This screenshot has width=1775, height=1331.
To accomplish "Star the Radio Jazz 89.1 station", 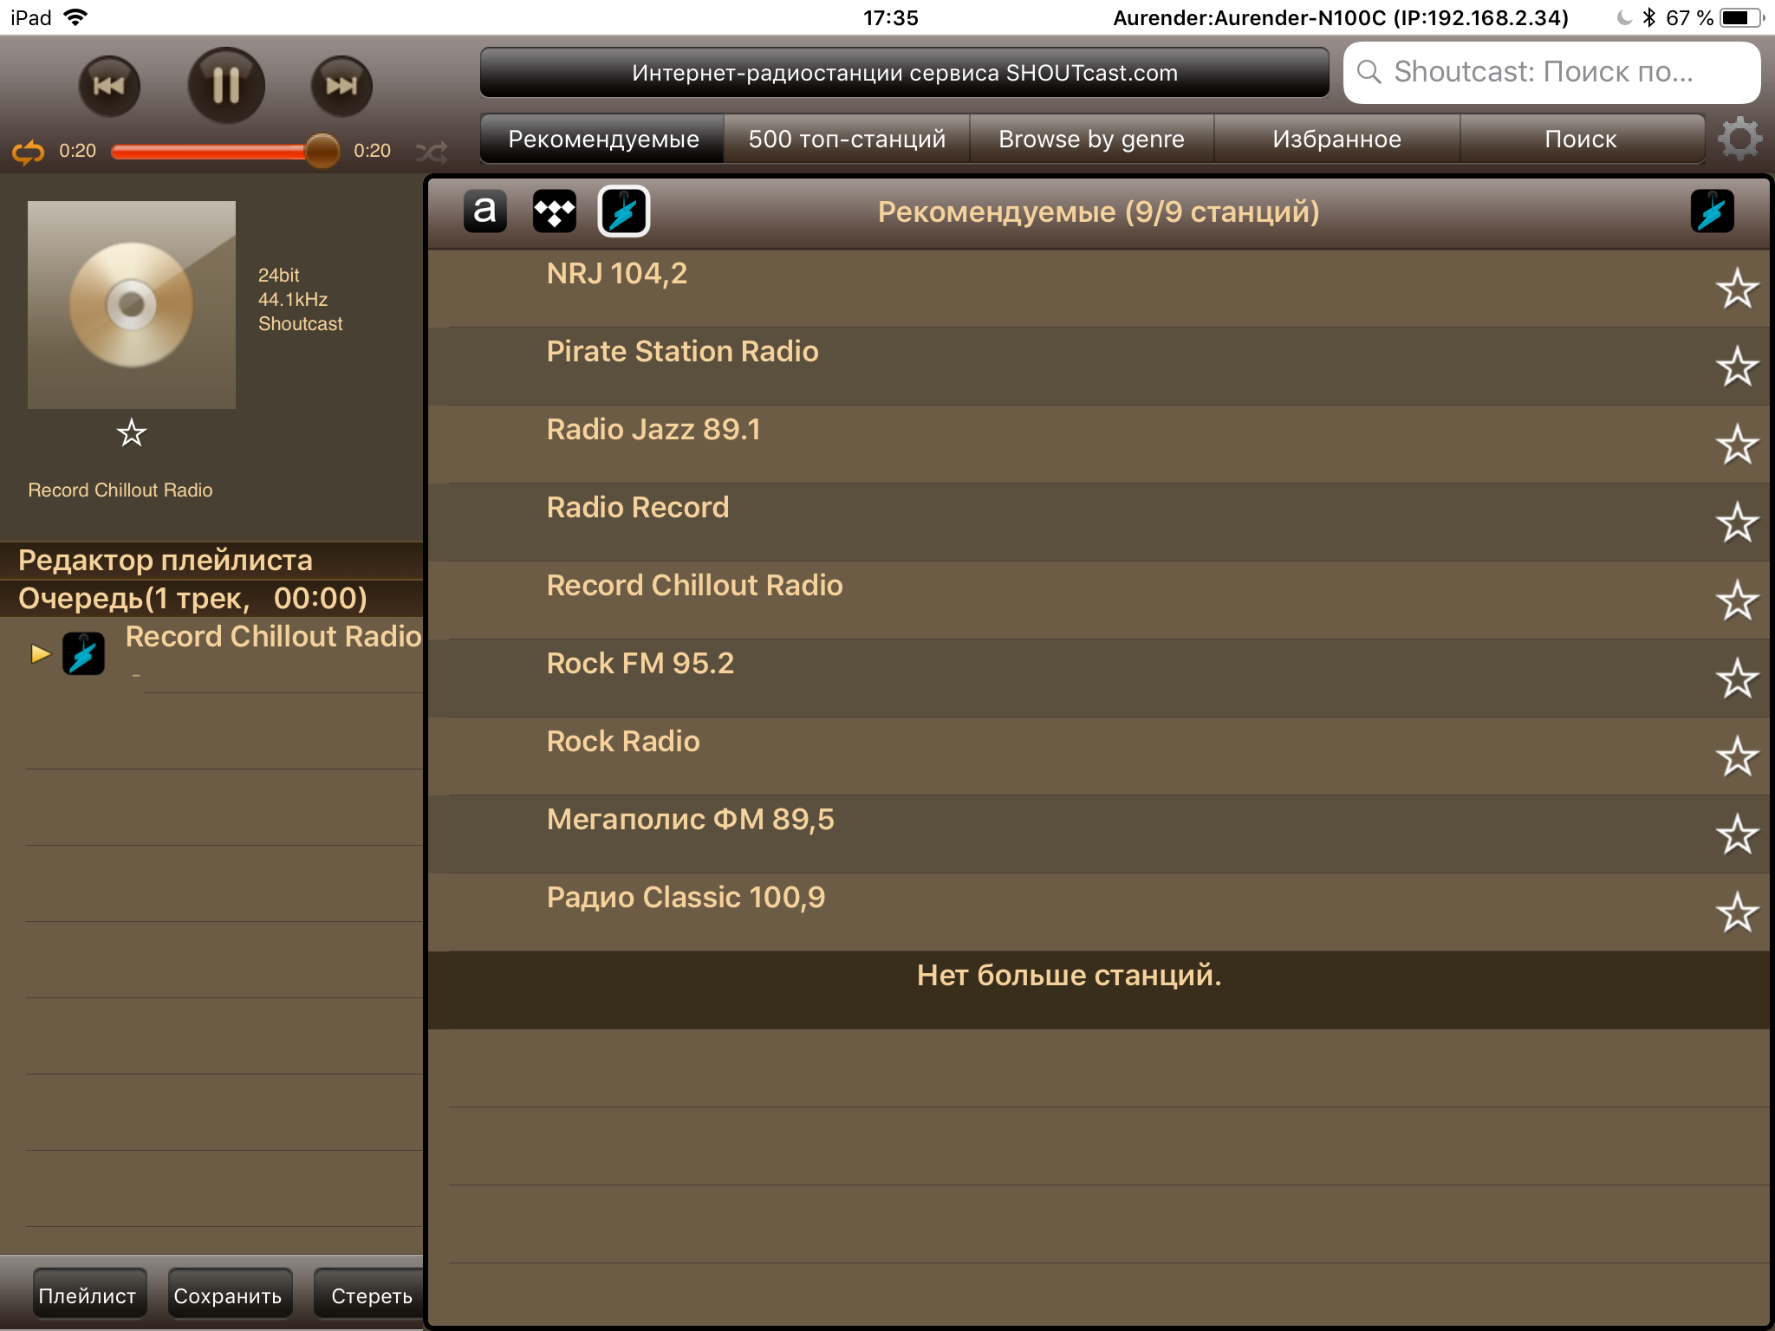I will [x=1737, y=445].
